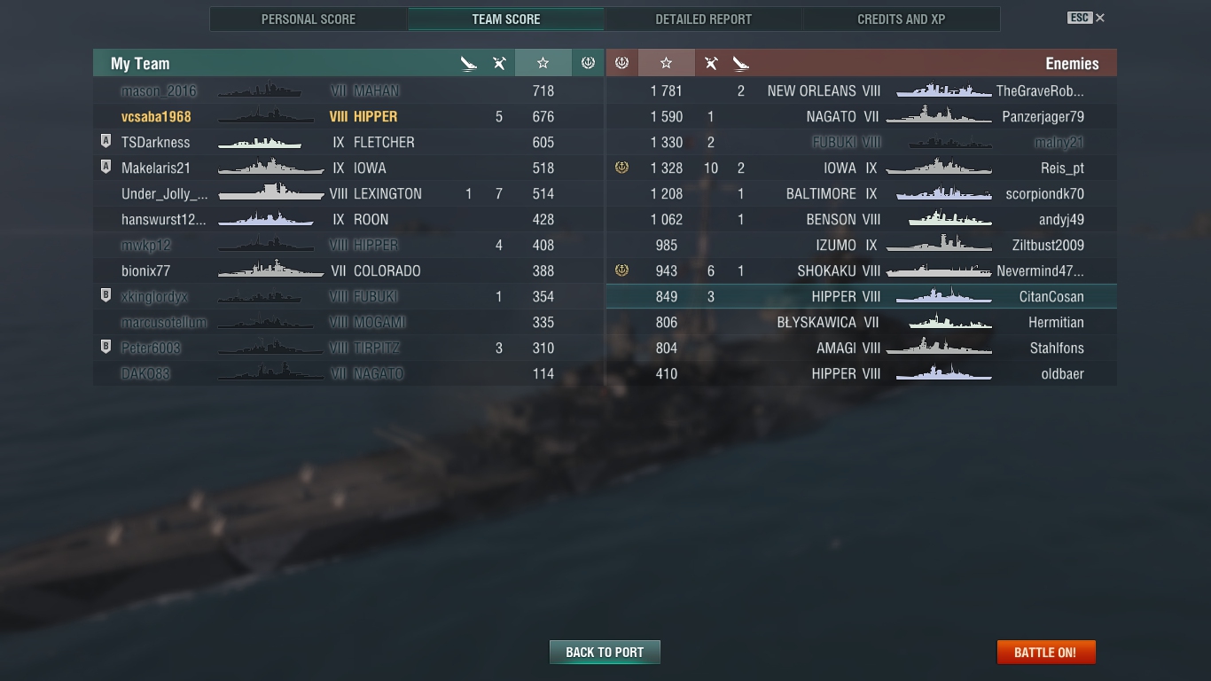This screenshot has width=1211, height=681.
Task: Sort My Team by ships destroyed icon
Action: pyautogui.click(x=499, y=63)
